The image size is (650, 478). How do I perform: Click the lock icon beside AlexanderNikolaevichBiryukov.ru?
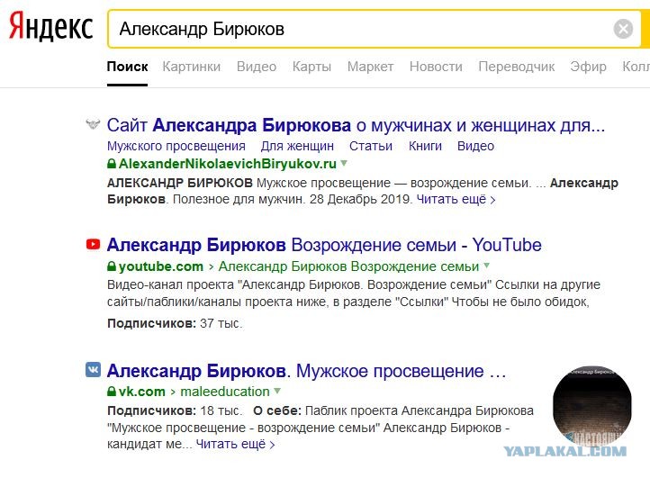click(x=112, y=163)
